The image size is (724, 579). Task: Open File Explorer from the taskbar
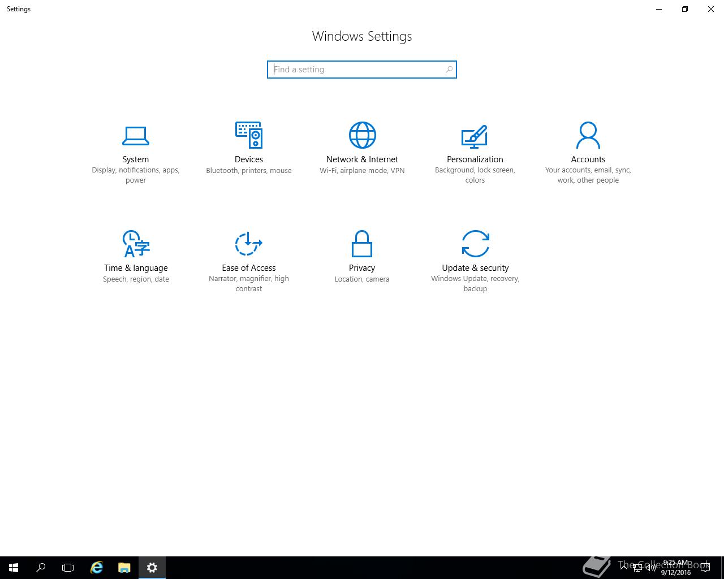click(x=124, y=568)
